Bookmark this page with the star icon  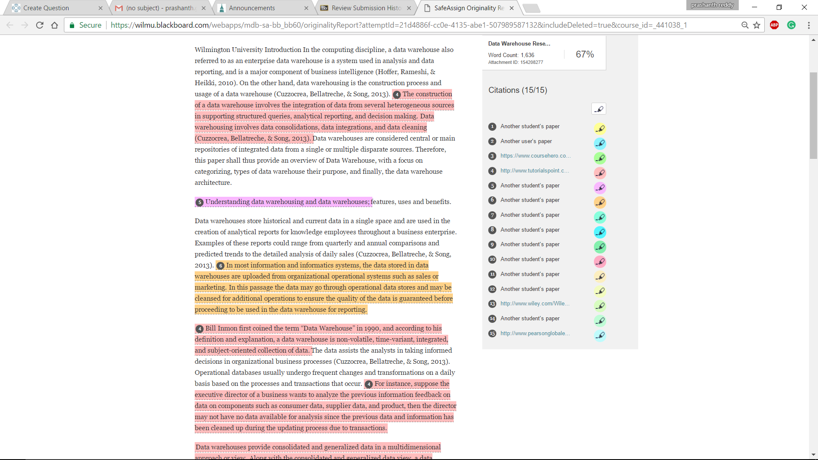pyautogui.click(x=757, y=25)
